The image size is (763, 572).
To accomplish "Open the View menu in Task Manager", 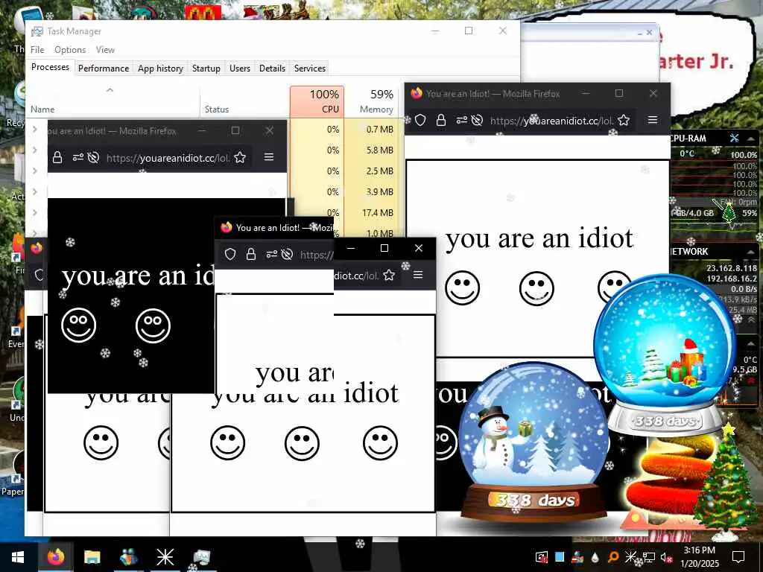I will point(105,50).
